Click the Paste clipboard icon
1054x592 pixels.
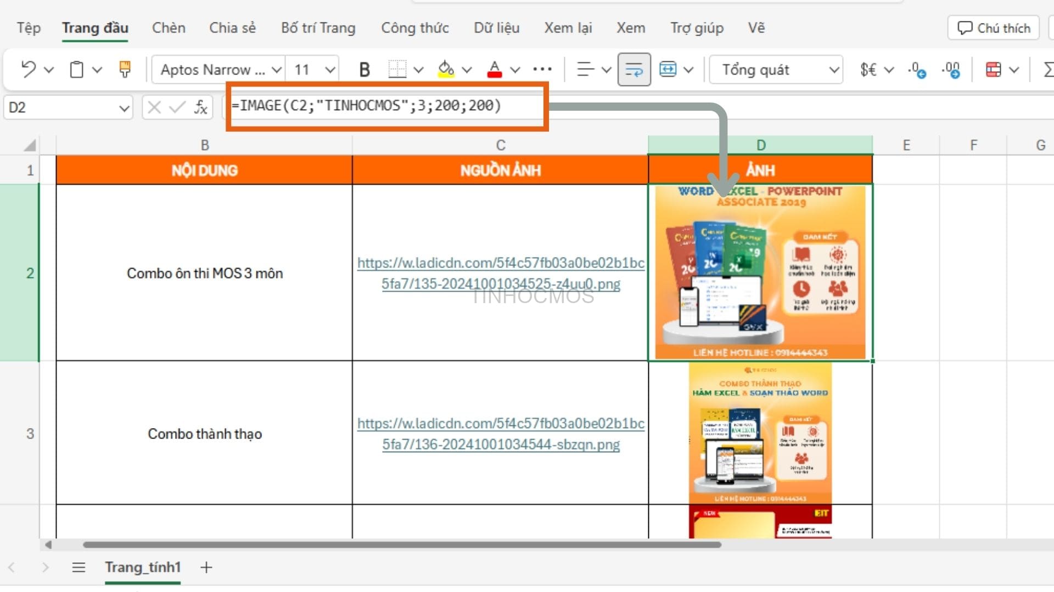(x=77, y=70)
